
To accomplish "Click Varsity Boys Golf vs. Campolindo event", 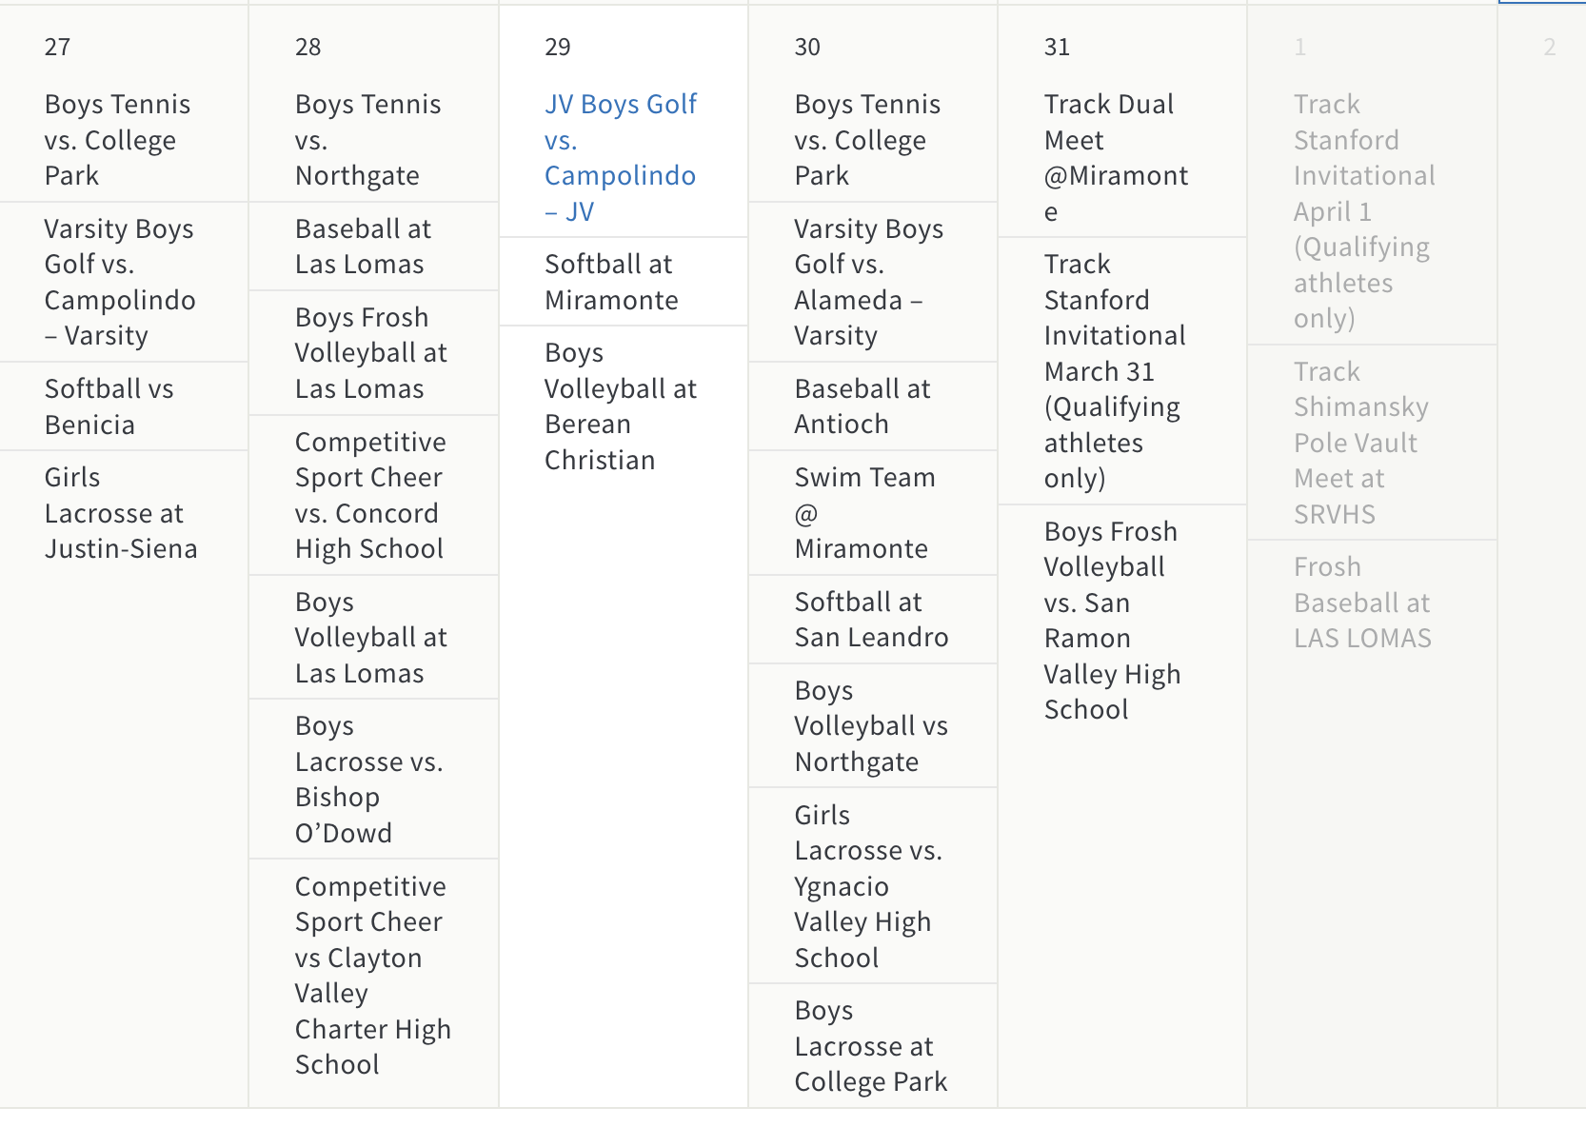I will (x=119, y=282).
